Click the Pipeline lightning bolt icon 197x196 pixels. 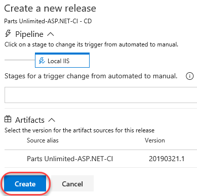click(8, 33)
